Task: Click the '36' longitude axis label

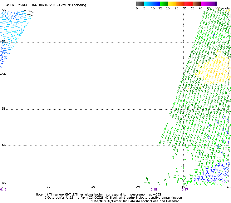Action: tap(93, 187)
